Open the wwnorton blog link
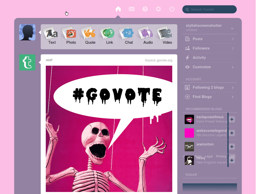The height and width of the screenshot is (194, 259). pyautogui.click(x=205, y=144)
